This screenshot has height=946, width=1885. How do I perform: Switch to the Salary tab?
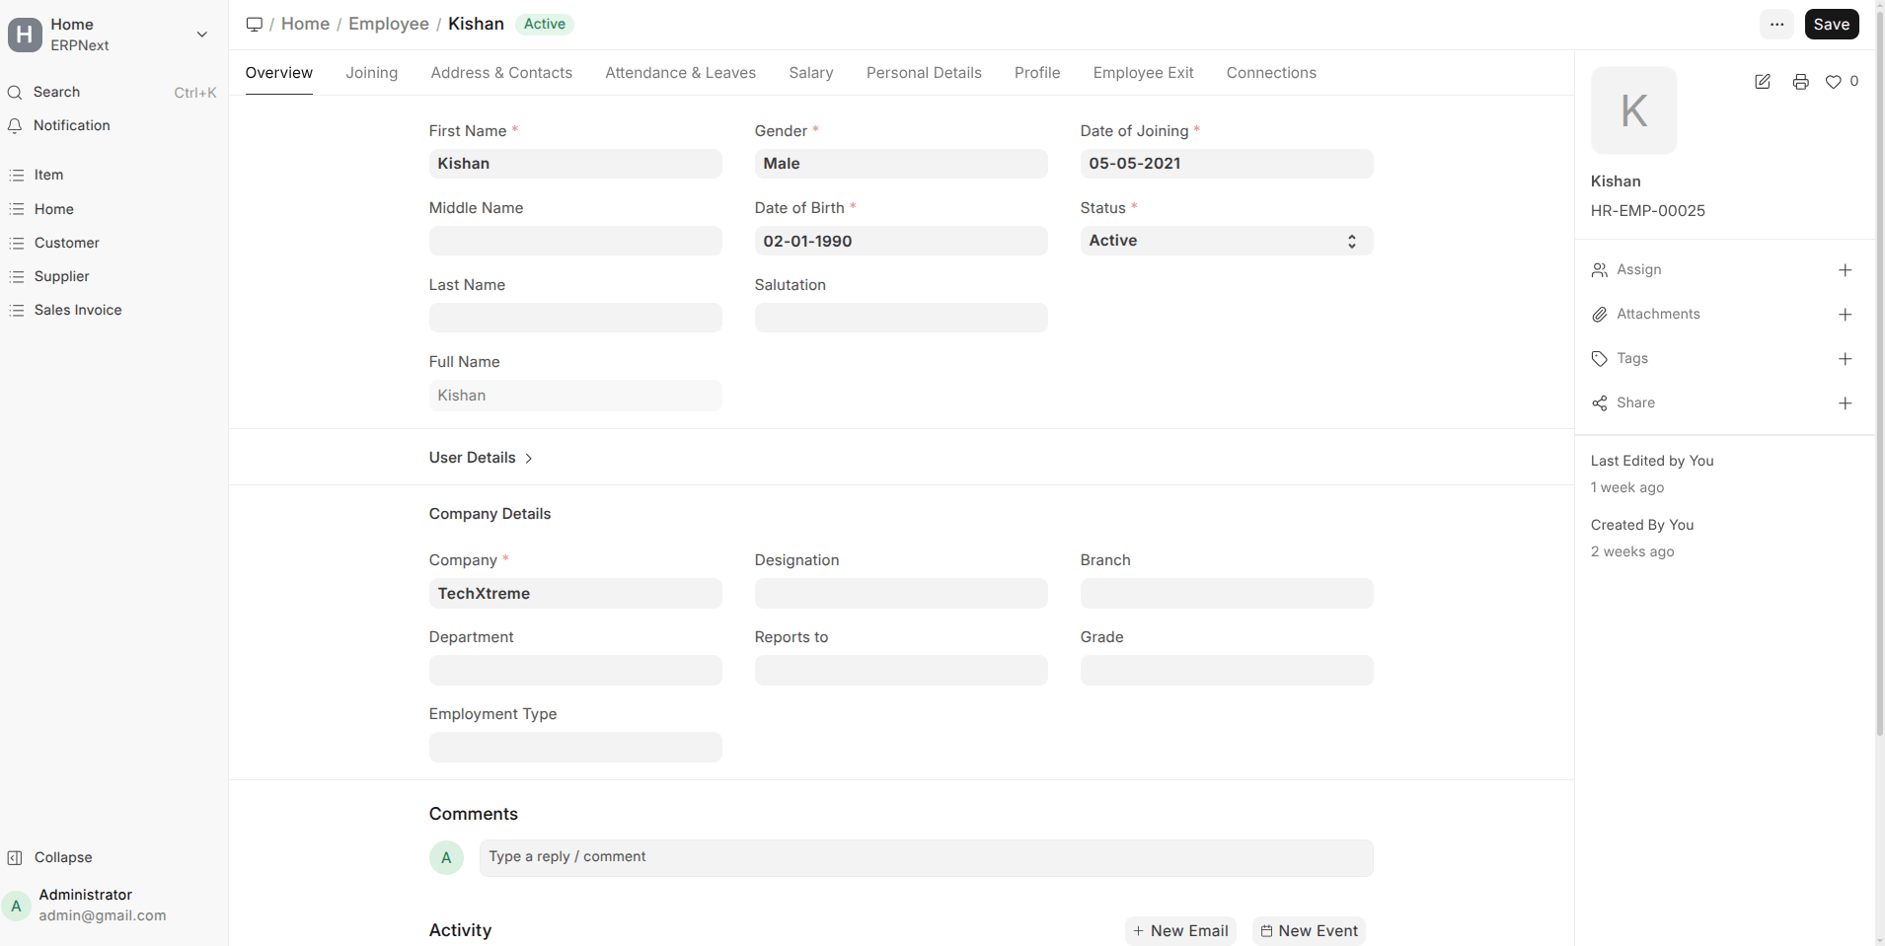(810, 73)
